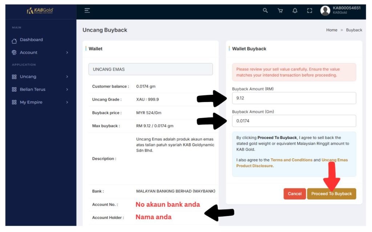Expand the Uncang submenu chevron
The width and height of the screenshot is (372, 232).
coord(67,76)
